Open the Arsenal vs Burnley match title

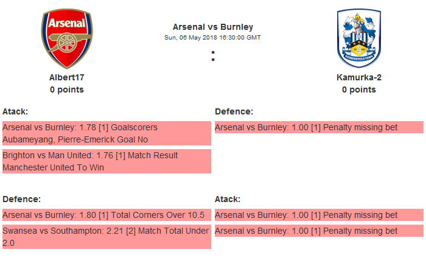[213, 27]
